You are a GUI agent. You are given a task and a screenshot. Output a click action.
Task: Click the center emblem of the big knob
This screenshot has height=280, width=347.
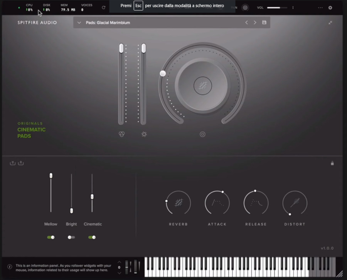point(203,86)
